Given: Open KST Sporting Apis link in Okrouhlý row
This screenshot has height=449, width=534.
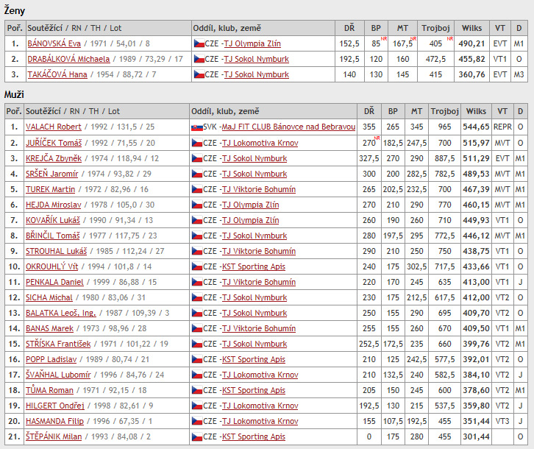Looking at the screenshot, I should click(254, 266).
